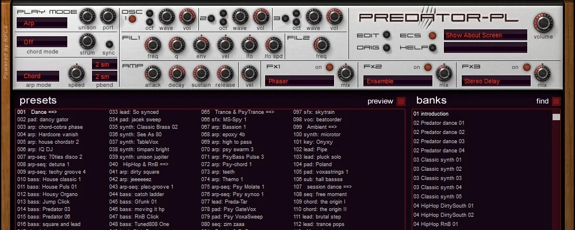Click the FIL1 lfo spd knob
The height and width of the screenshot is (230, 575).
point(273,45)
